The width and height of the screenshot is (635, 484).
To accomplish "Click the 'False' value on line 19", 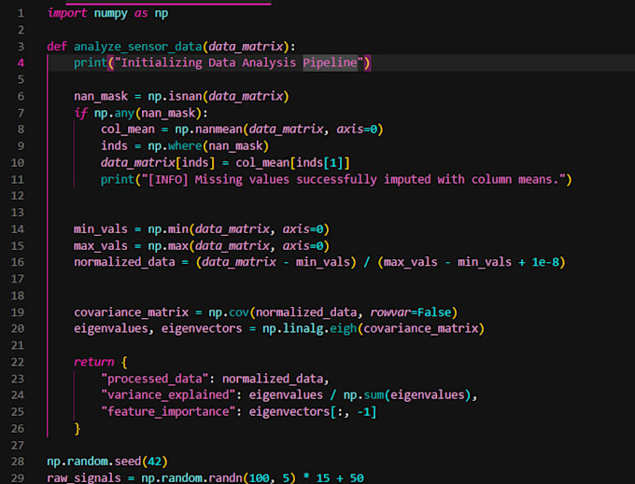I will pyautogui.click(x=434, y=312).
